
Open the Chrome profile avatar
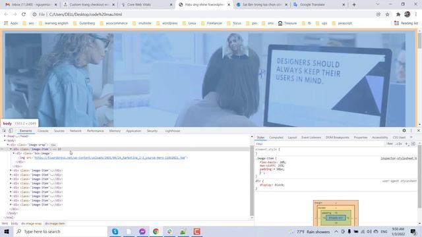(x=407, y=14)
